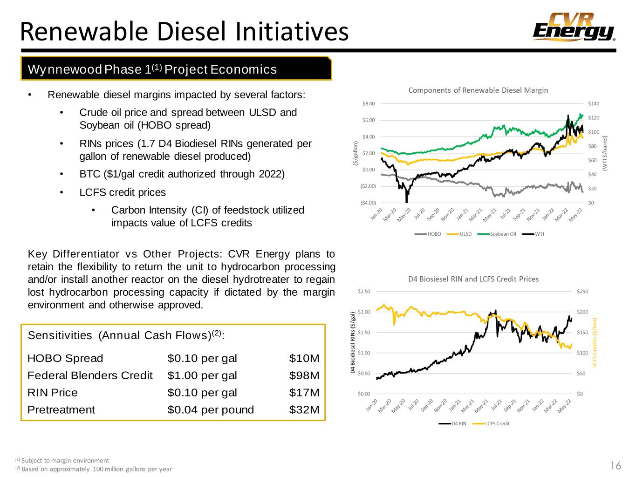Click the $17M RIN Price value
Viewport: 636px width, 477px height.
tap(304, 393)
